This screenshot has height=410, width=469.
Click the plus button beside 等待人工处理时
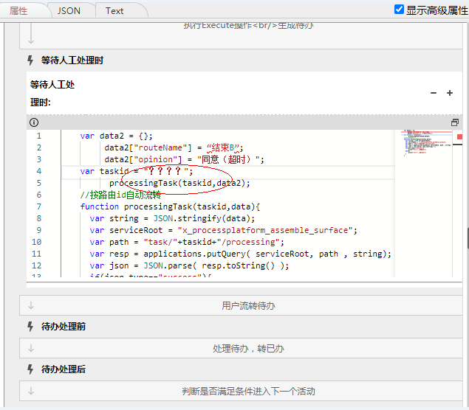coord(450,93)
